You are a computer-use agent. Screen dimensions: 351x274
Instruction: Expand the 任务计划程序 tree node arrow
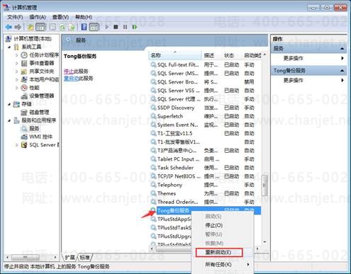(x=17, y=55)
